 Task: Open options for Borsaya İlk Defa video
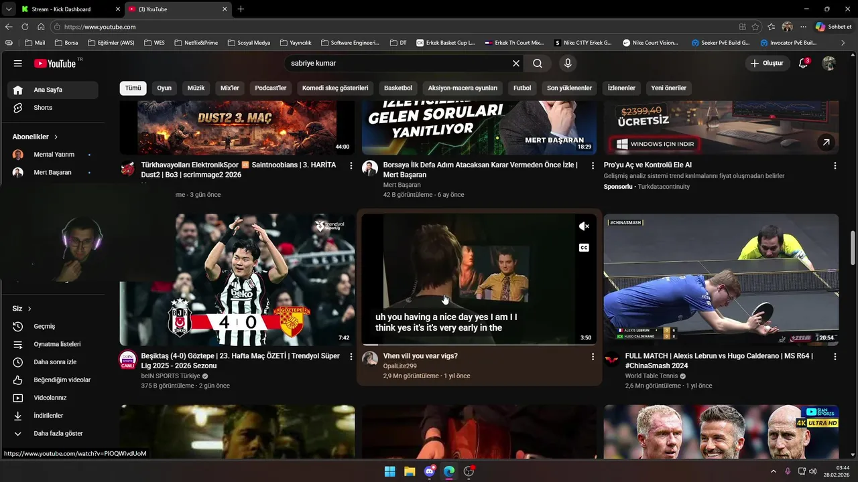(593, 165)
